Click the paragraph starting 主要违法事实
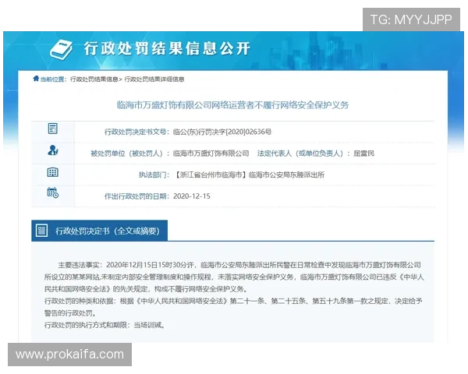This screenshot has height=374, width=468. tap(234, 277)
